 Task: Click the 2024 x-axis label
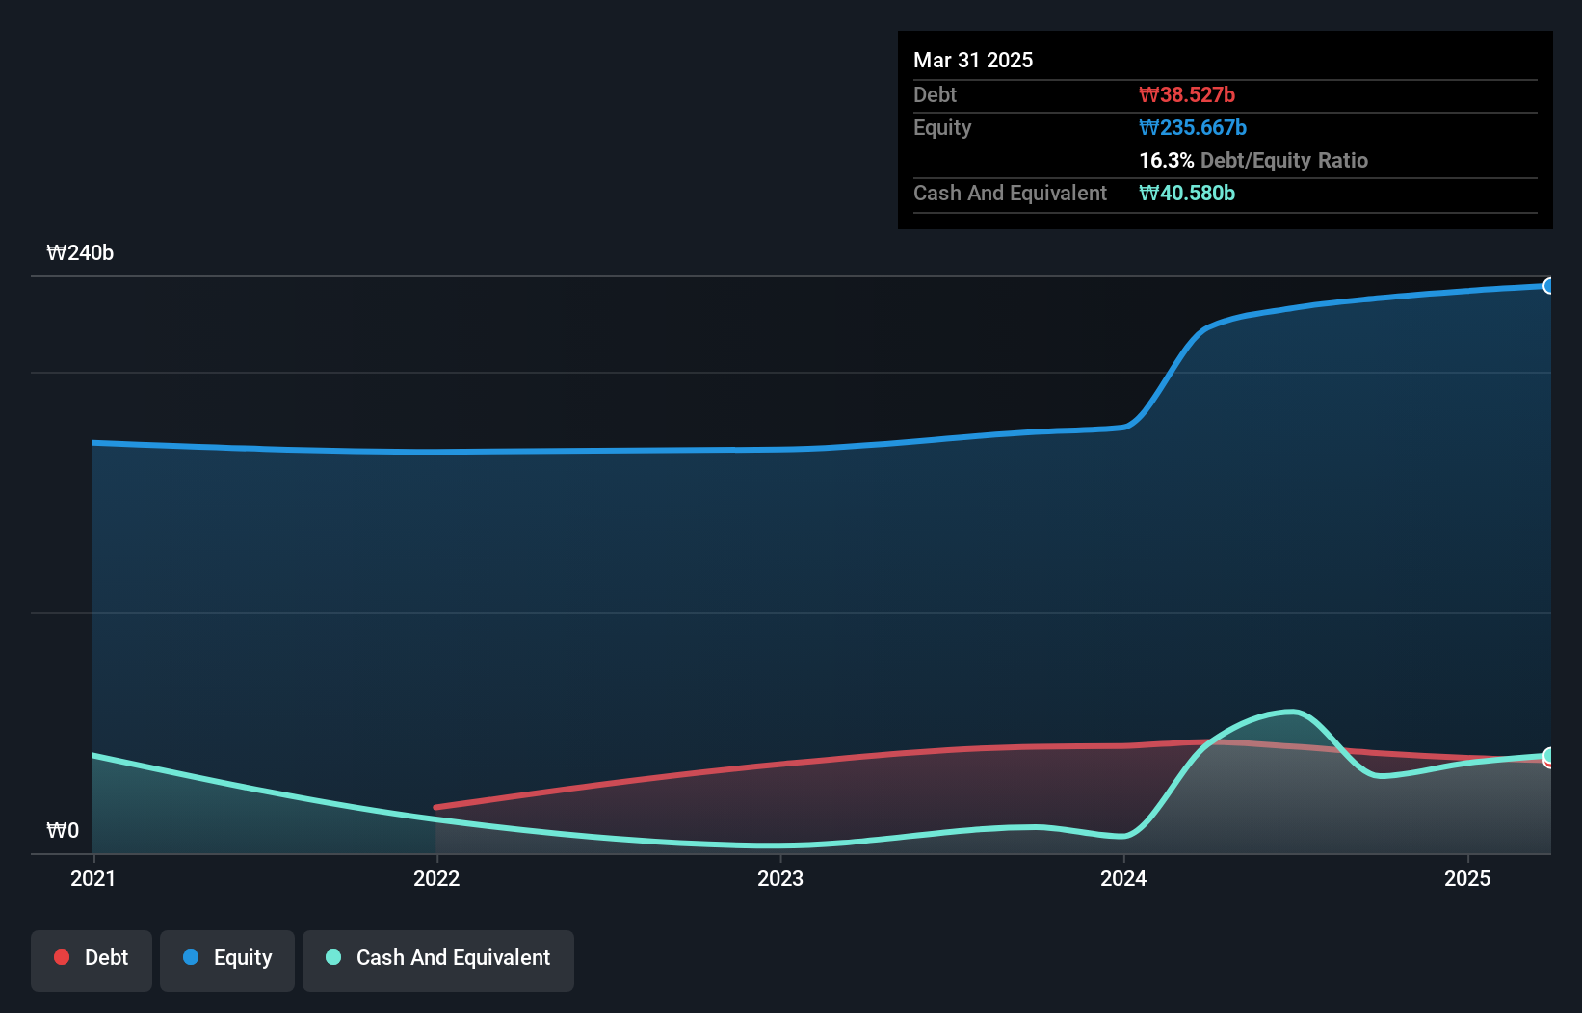point(1123,878)
